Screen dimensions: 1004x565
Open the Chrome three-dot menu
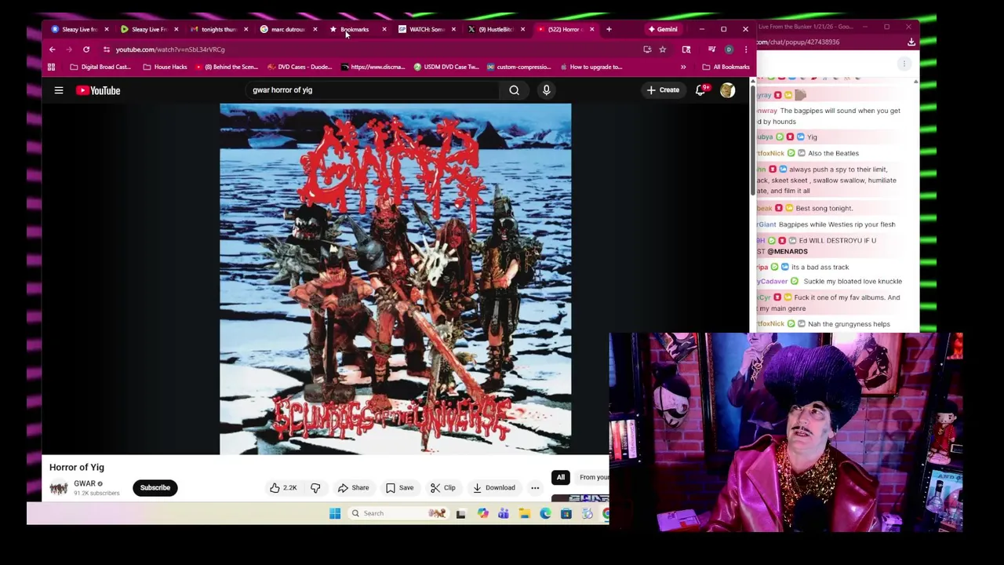coord(746,49)
